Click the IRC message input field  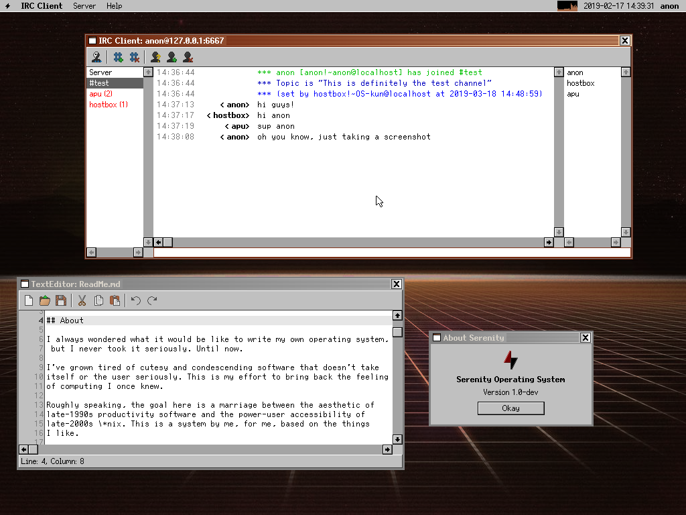392,253
